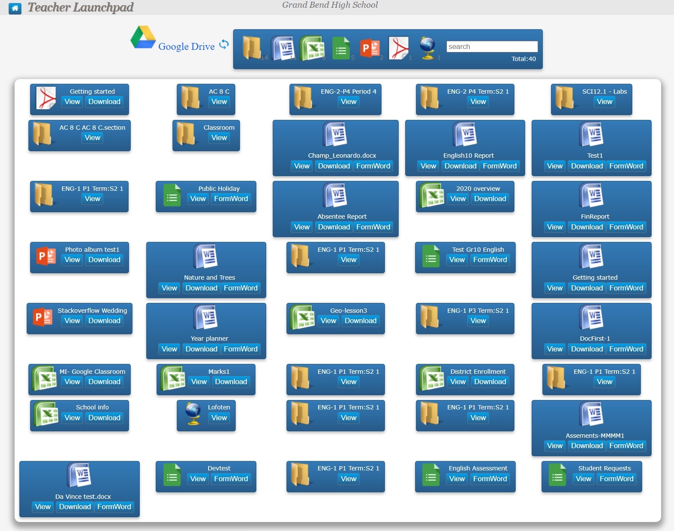View the Absentee Report document
Image resolution: width=674 pixels, height=531 pixels.
(x=302, y=227)
